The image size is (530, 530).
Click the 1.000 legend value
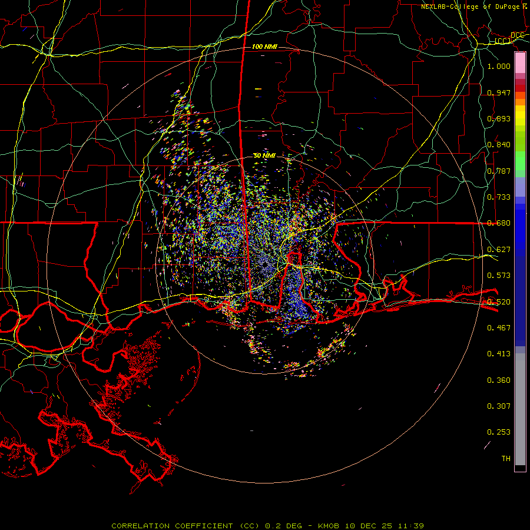coord(499,66)
